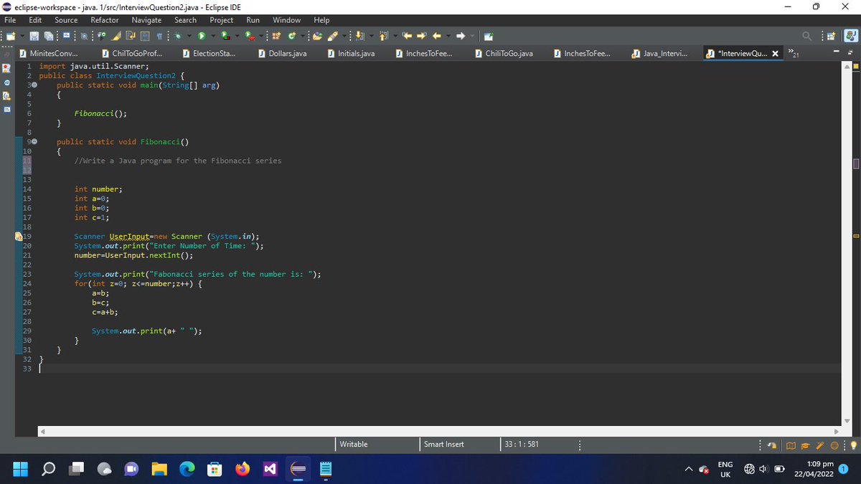The height and width of the screenshot is (484, 861).
Task: Open the Coverage dropdown arrow
Action: point(237,36)
